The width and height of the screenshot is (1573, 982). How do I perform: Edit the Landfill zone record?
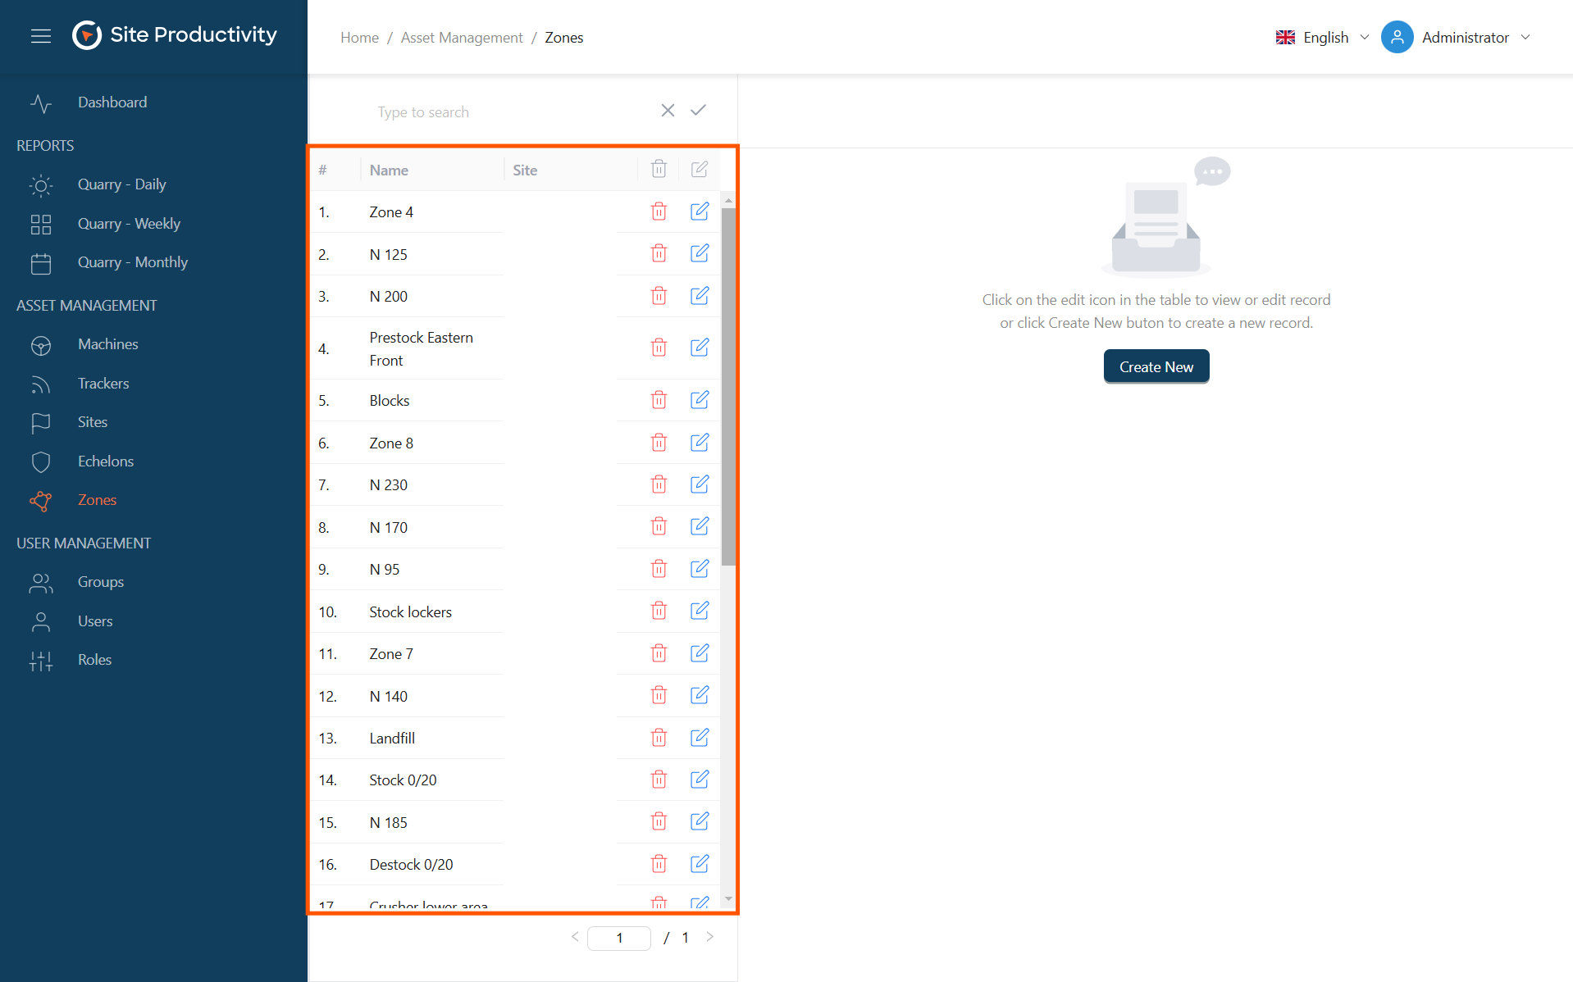click(x=699, y=738)
